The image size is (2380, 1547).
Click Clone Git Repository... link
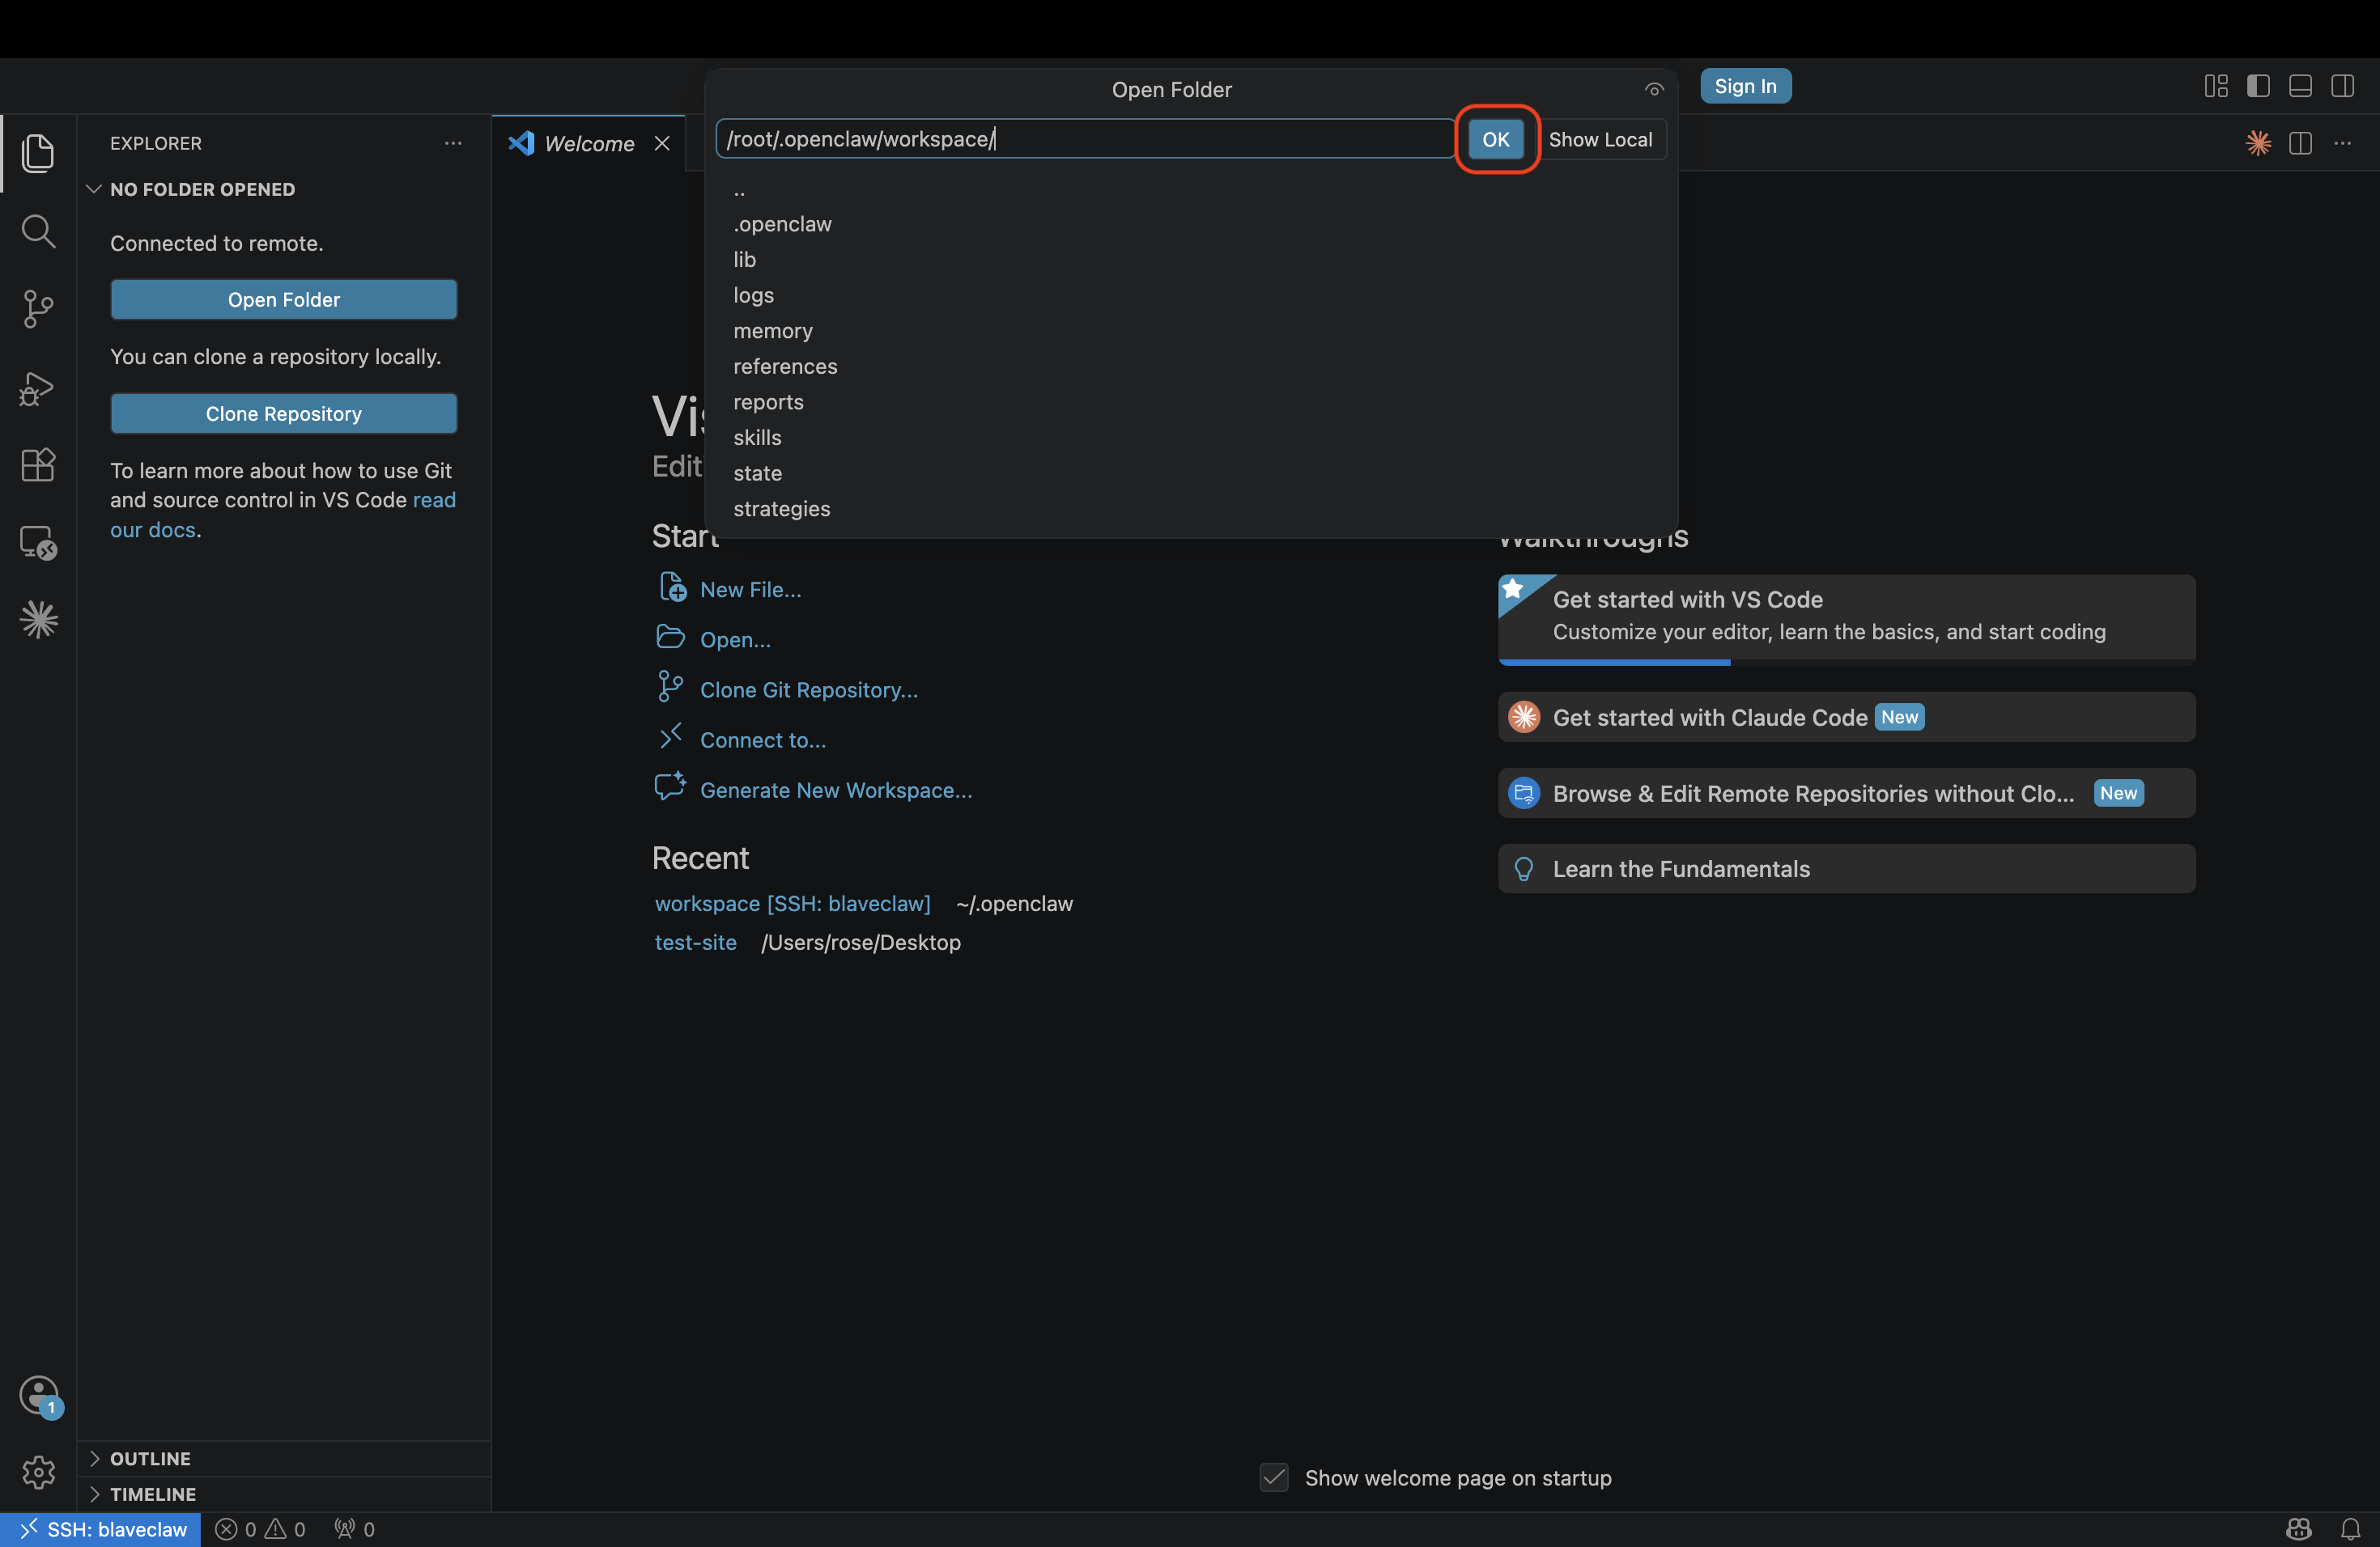click(809, 689)
